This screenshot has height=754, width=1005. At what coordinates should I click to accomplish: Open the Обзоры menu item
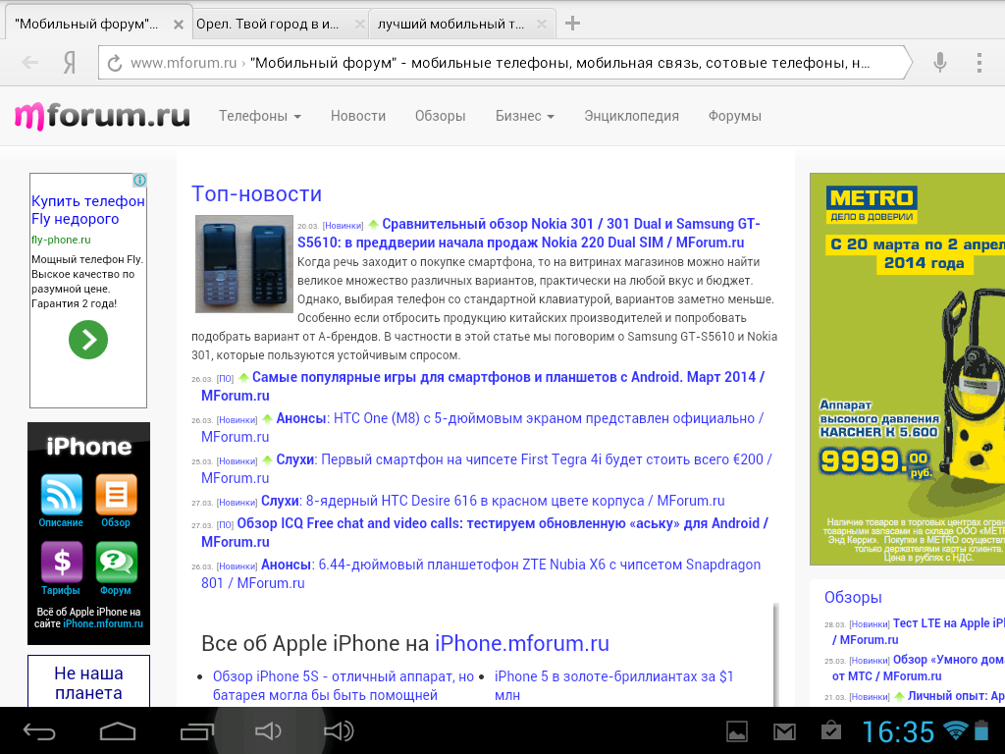[441, 116]
